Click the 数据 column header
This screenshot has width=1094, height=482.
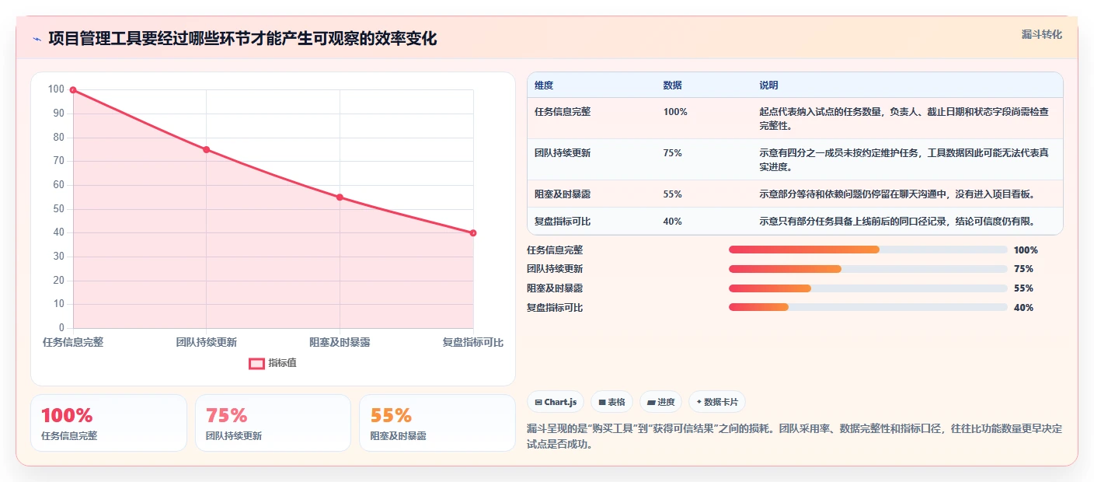pos(672,86)
